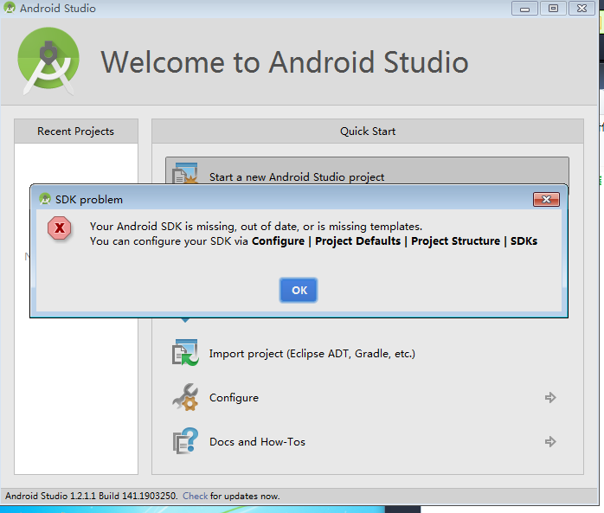The image size is (604, 513).
Task: Click the SDK problem dialog title text
Action: click(x=89, y=200)
